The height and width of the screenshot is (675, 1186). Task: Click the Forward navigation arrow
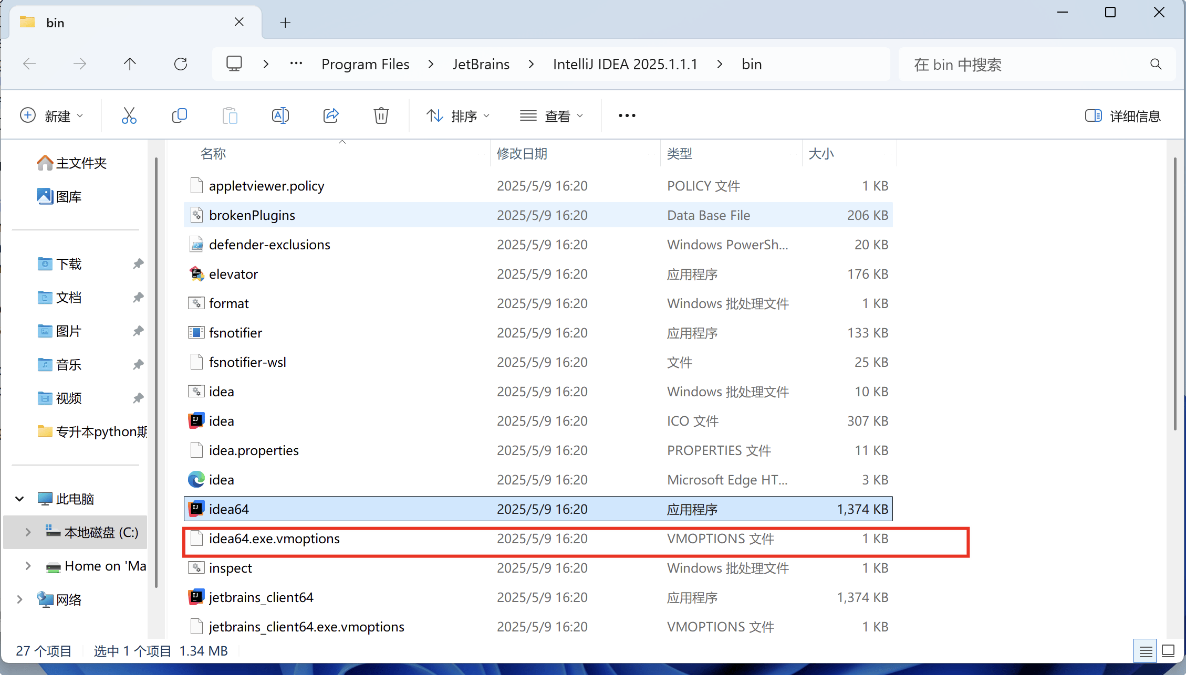point(80,64)
